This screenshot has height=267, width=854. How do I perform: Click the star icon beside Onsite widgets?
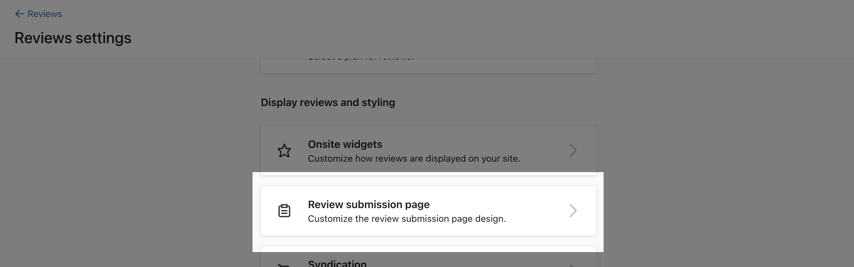pyautogui.click(x=284, y=151)
